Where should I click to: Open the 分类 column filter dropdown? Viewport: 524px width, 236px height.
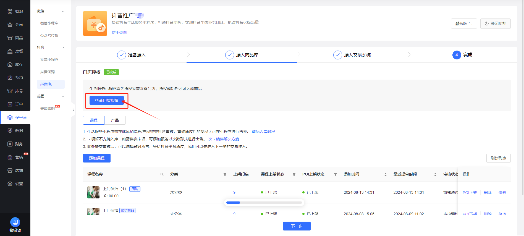tap(225, 174)
